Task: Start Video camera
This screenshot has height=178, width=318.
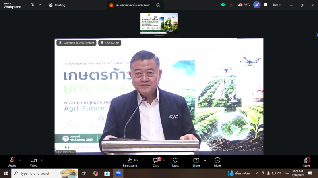Action: (x=34, y=162)
